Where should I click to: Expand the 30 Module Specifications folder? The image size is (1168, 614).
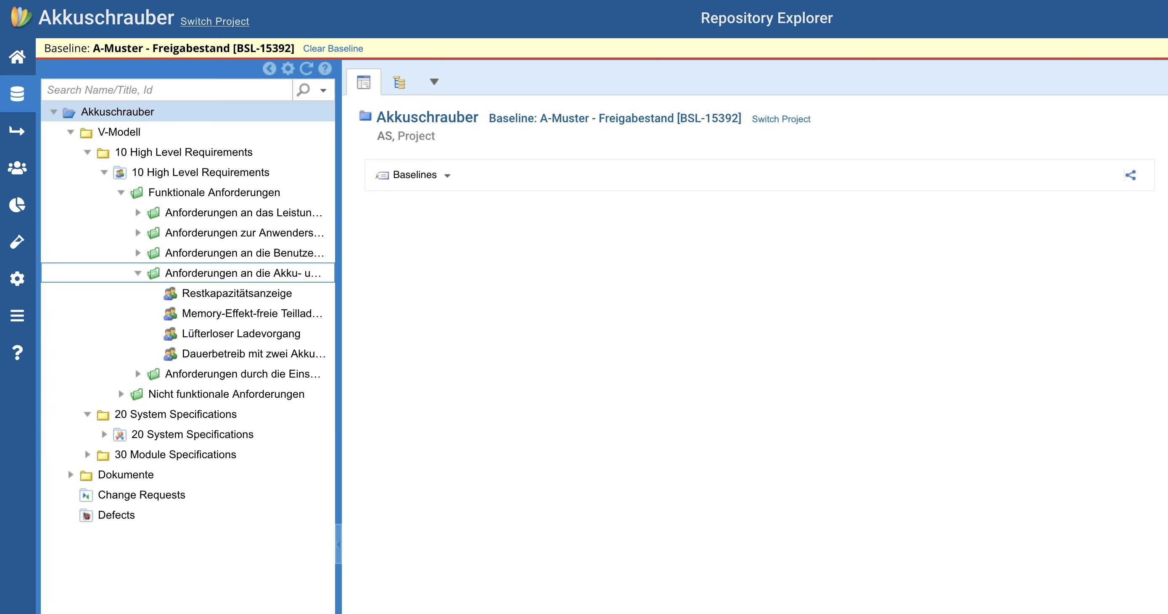click(x=87, y=454)
